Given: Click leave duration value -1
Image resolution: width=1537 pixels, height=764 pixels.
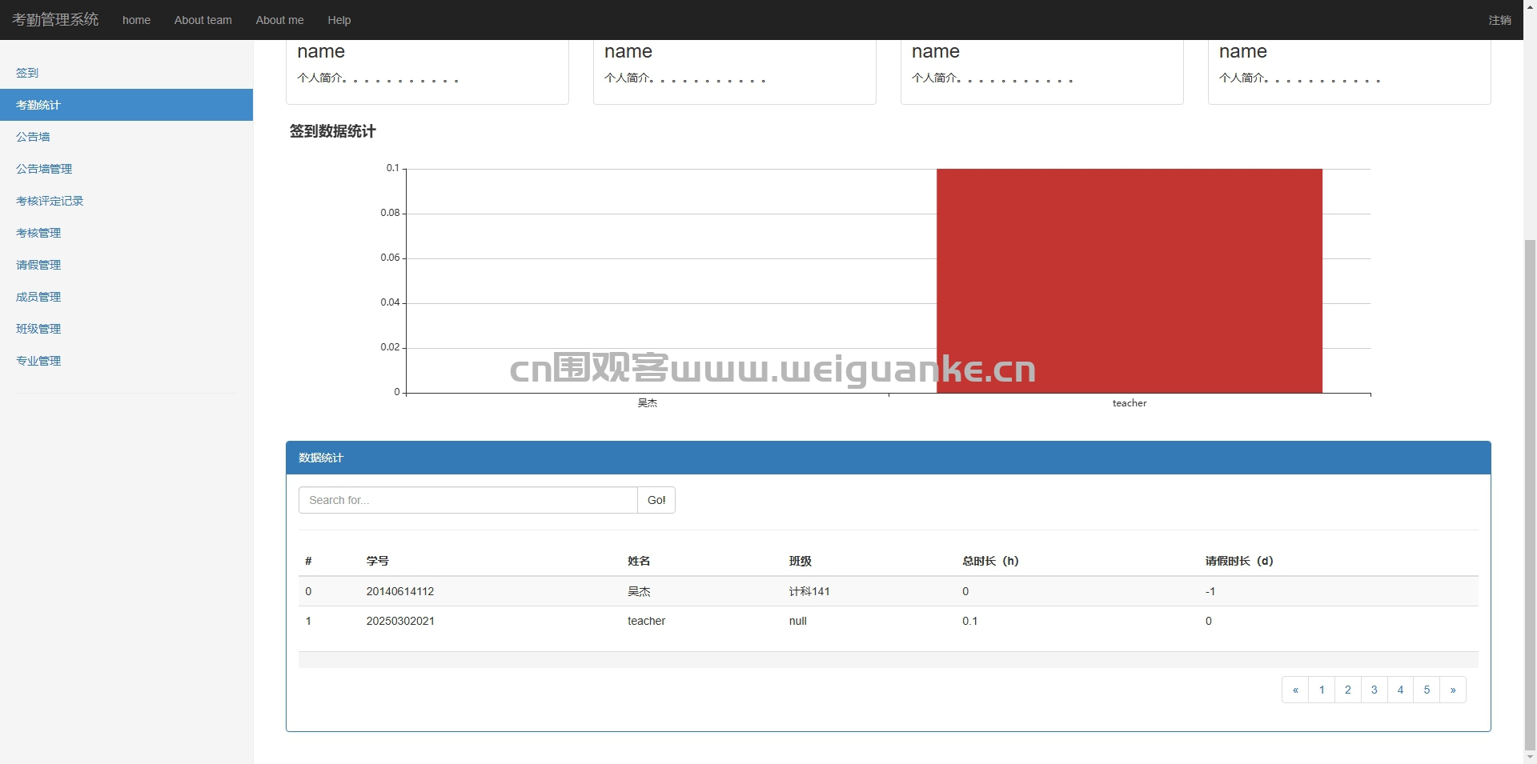Looking at the screenshot, I should pyautogui.click(x=1210, y=591).
